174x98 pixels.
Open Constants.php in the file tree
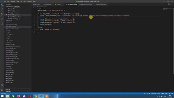[x=12, y=49]
